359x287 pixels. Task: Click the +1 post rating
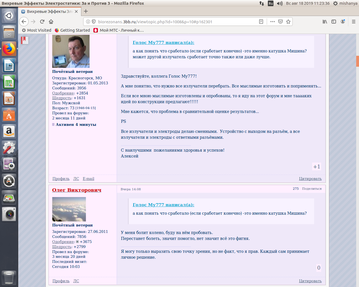pos(317,166)
